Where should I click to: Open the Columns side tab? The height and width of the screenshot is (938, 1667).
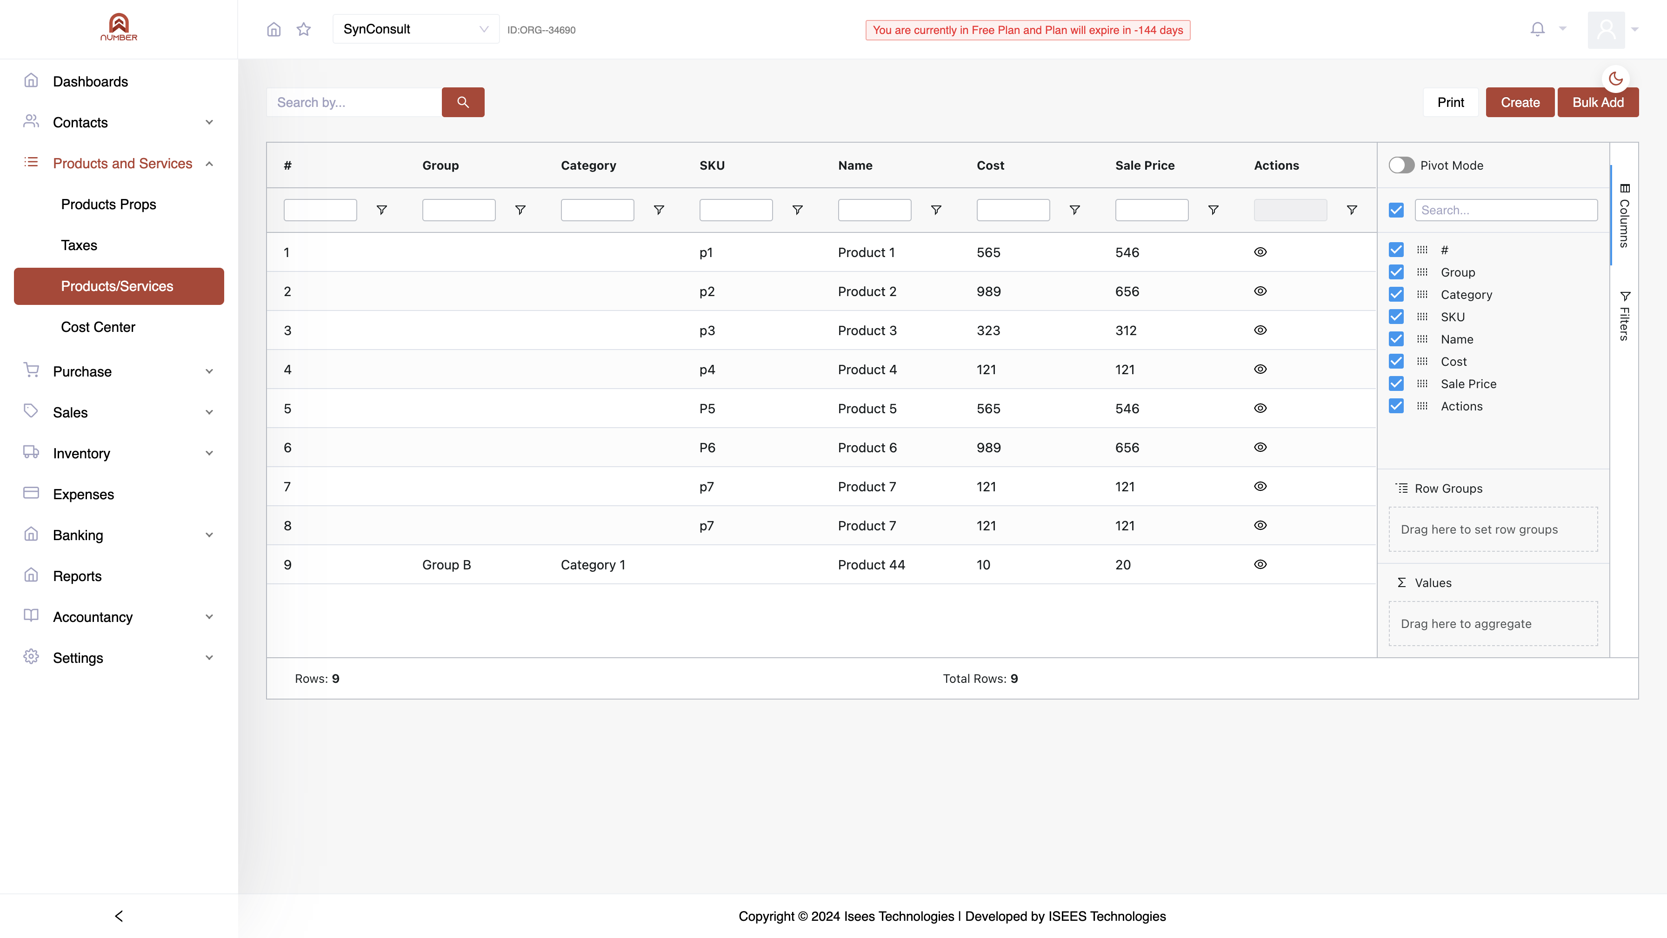[1624, 215]
